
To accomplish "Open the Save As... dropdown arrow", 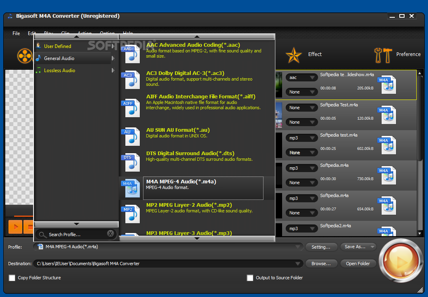I will 372,247.
